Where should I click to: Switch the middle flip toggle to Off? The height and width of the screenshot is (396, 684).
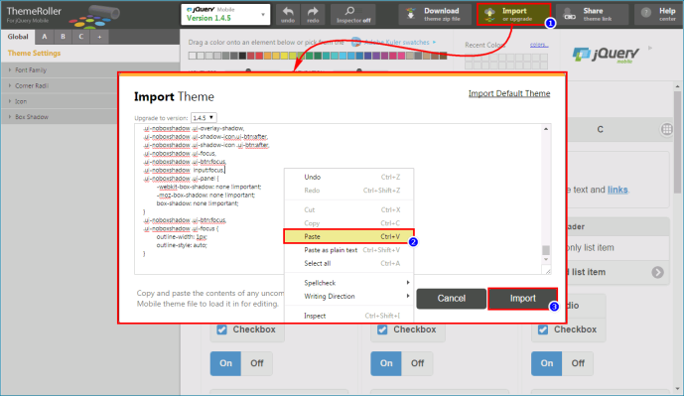point(417,363)
